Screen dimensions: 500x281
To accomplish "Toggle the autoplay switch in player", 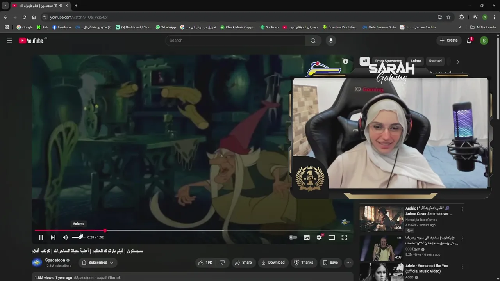I will pos(293,237).
